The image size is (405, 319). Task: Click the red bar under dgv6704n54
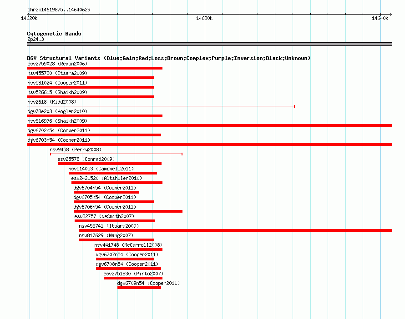[106, 192]
